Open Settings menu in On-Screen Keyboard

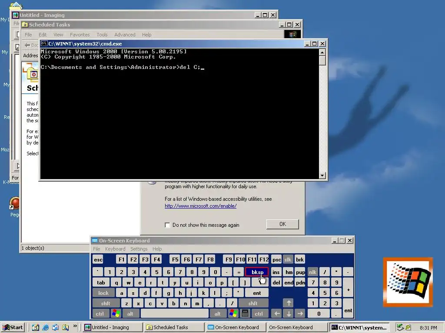[139, 249]
